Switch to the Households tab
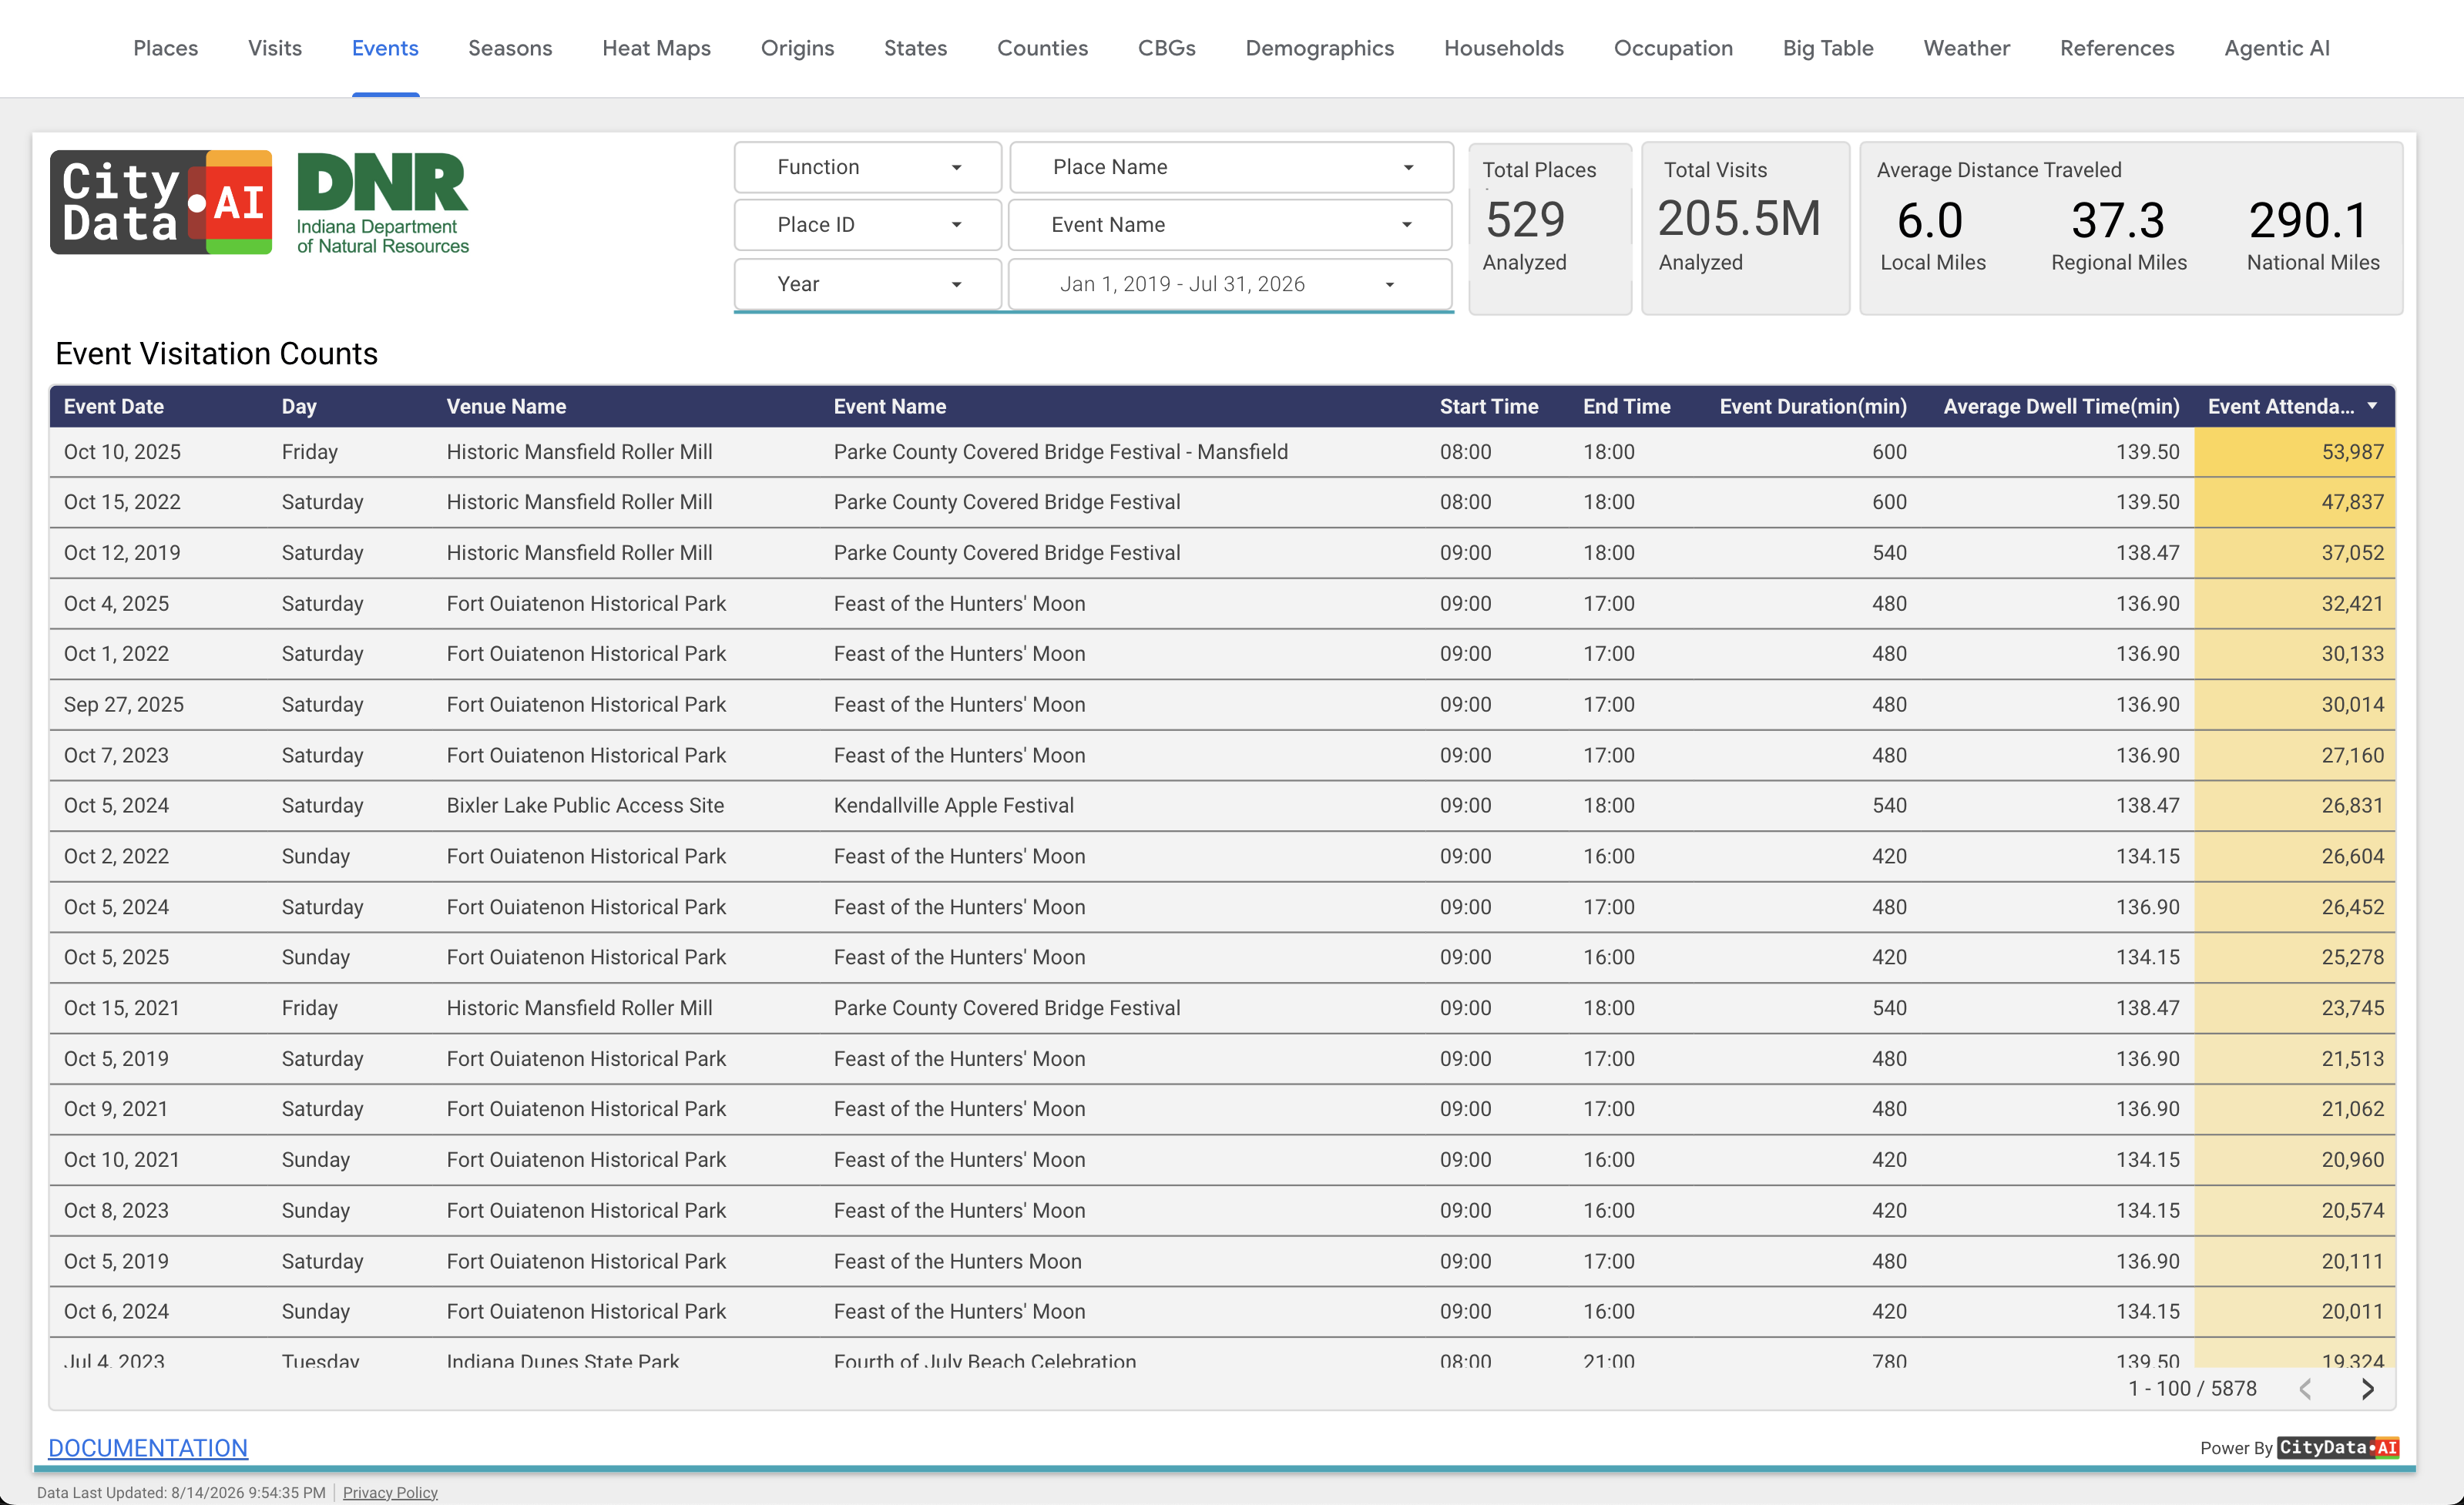This screenshot has height=1505, width=2464. [x=1503, y=48]
